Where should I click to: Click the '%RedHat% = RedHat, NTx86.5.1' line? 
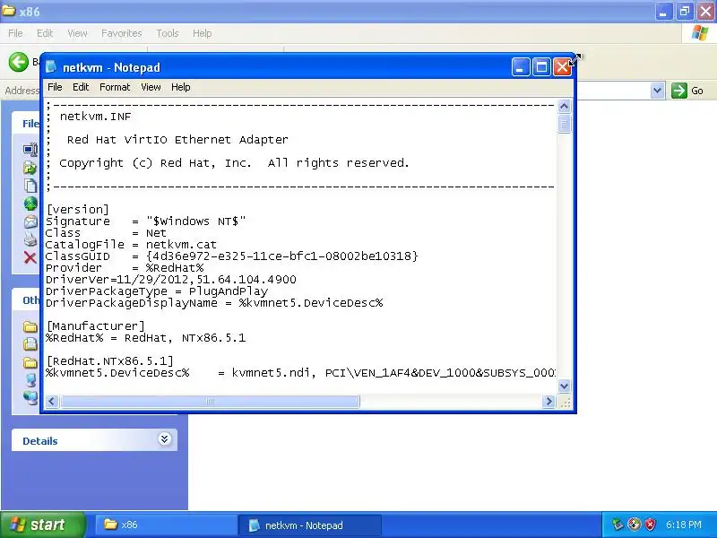(x=145, y=338)
